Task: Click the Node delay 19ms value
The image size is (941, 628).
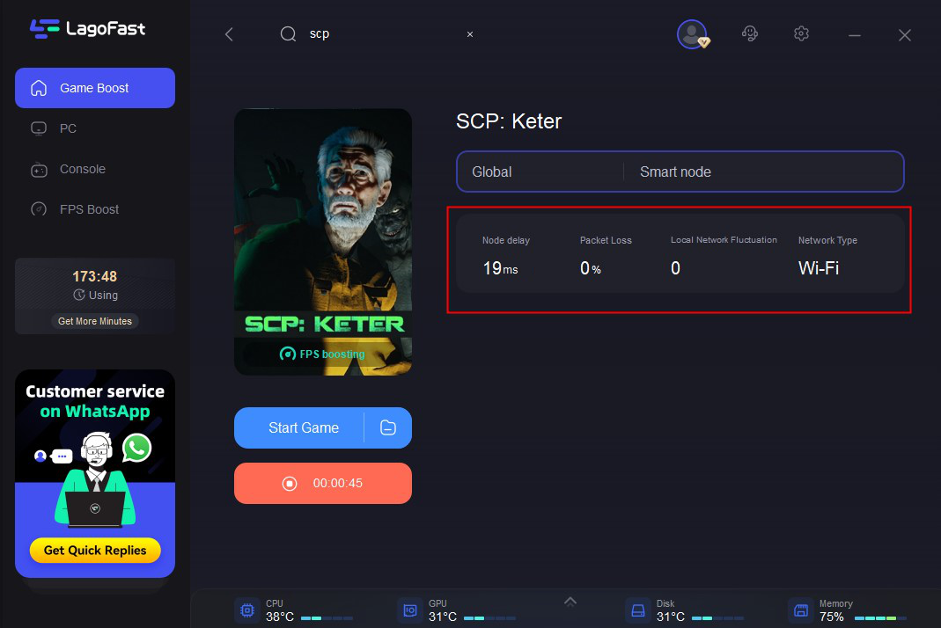Action: tap(501, 268)
